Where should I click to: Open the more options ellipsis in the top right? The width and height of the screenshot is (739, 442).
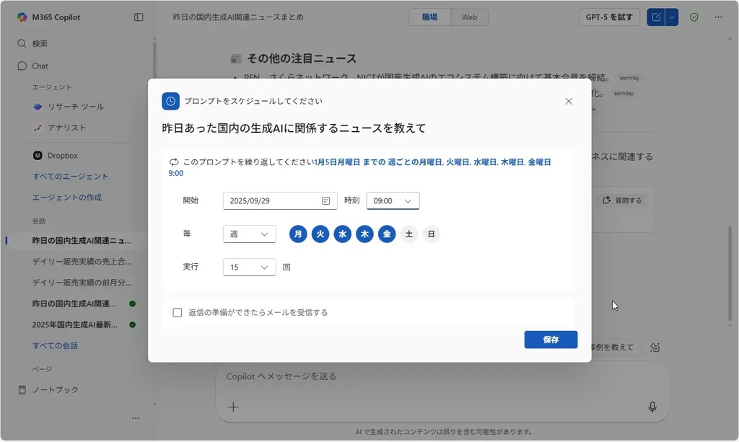click(x=718, y=17)
